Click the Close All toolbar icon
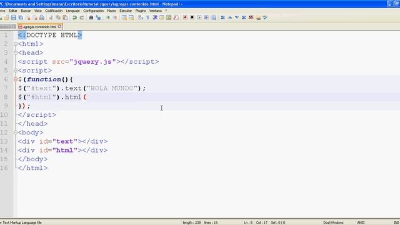The height and width of the screenshot is (225, 400). pos(35,17)
